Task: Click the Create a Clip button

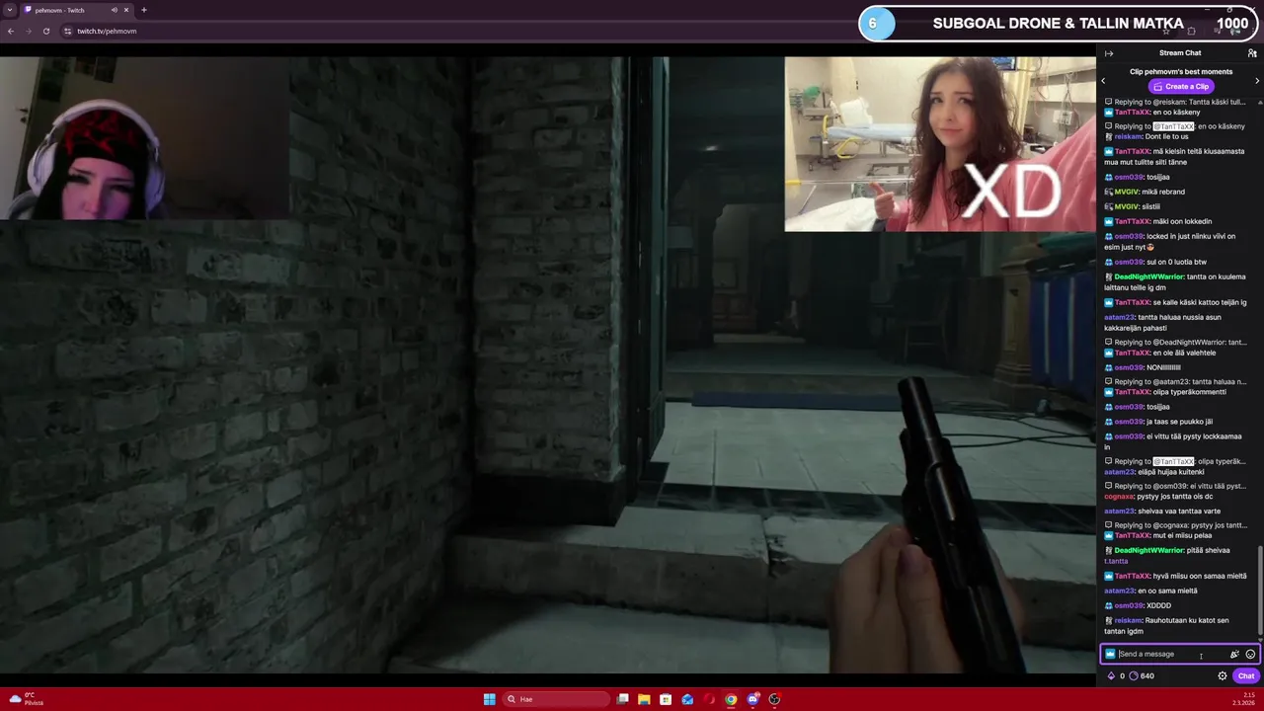Action: click(1181, 86)
